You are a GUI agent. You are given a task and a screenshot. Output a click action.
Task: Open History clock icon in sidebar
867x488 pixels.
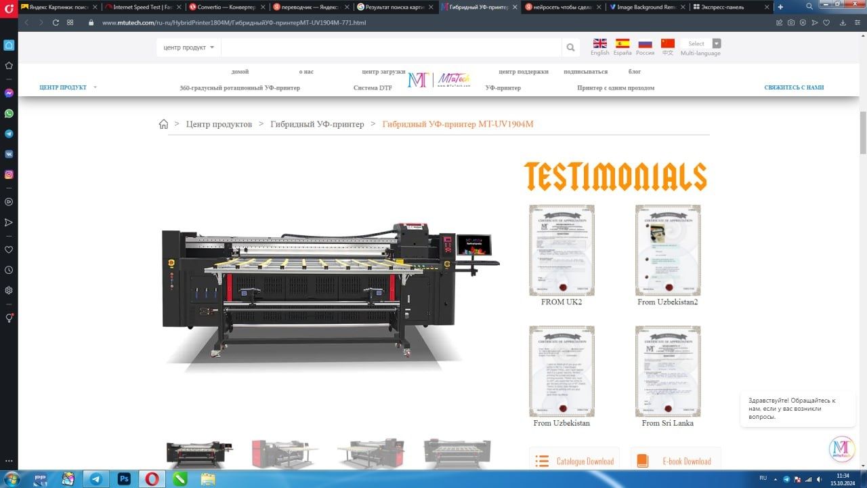point(9,270)
